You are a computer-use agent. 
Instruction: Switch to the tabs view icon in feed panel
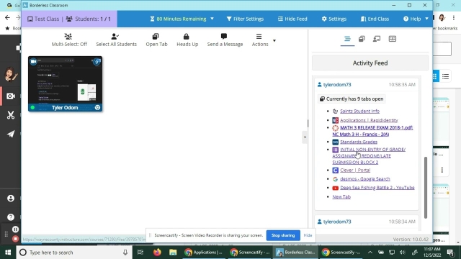click(362, 39)
